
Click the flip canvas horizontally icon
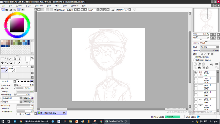(x=112, y=10)
